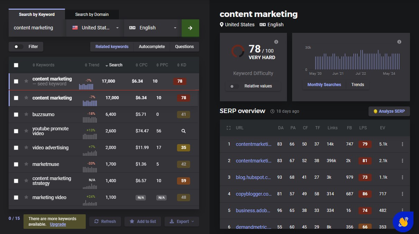Image resolution: width=419 pixels, height=234 pixels.
Task: Select all keywords header checkbox
Action: pyautogui.click(x=16, y=65)
